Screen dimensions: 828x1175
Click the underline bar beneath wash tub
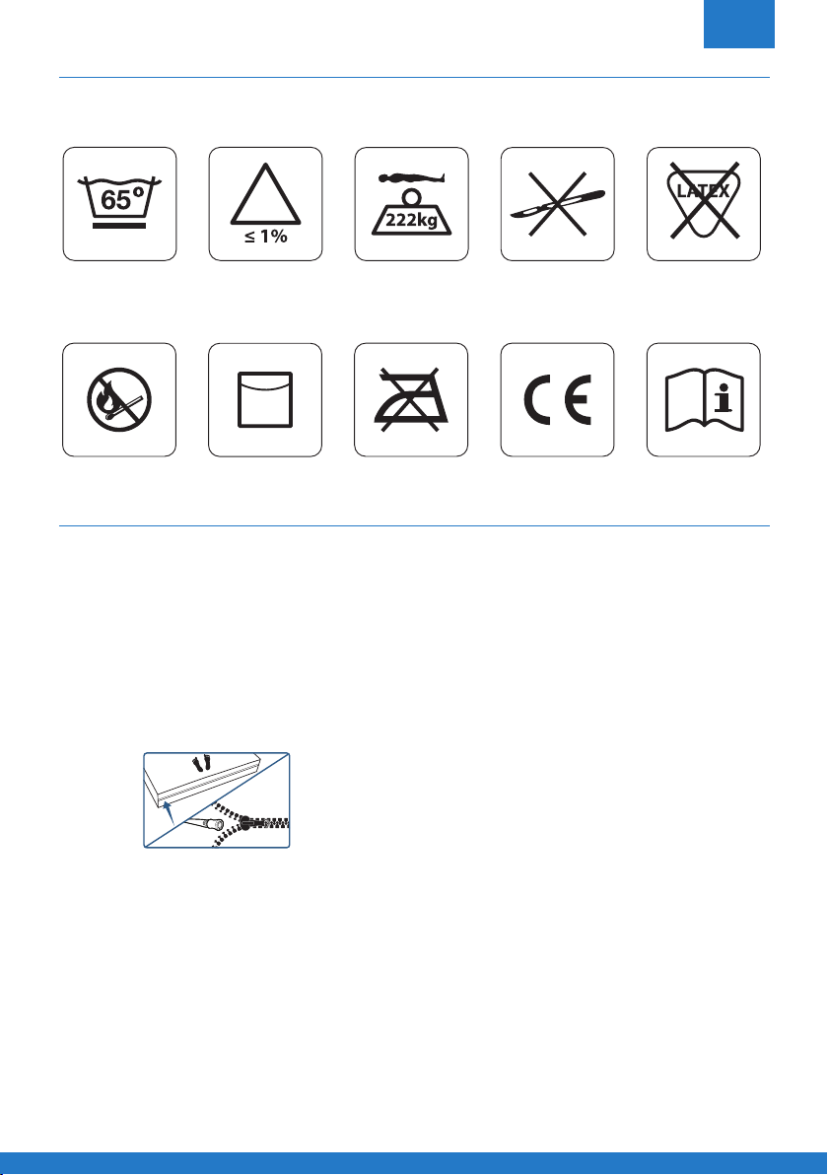point(119,224)
